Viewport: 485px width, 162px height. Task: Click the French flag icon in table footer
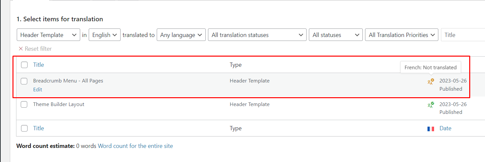pyautogui.click(x=431, y=129)
